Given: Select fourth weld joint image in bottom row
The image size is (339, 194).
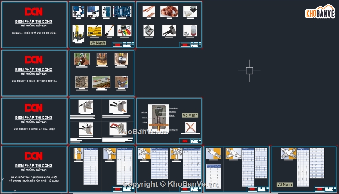Looking at the screenshot, I should pyautogui.click(x=176, y=154).
